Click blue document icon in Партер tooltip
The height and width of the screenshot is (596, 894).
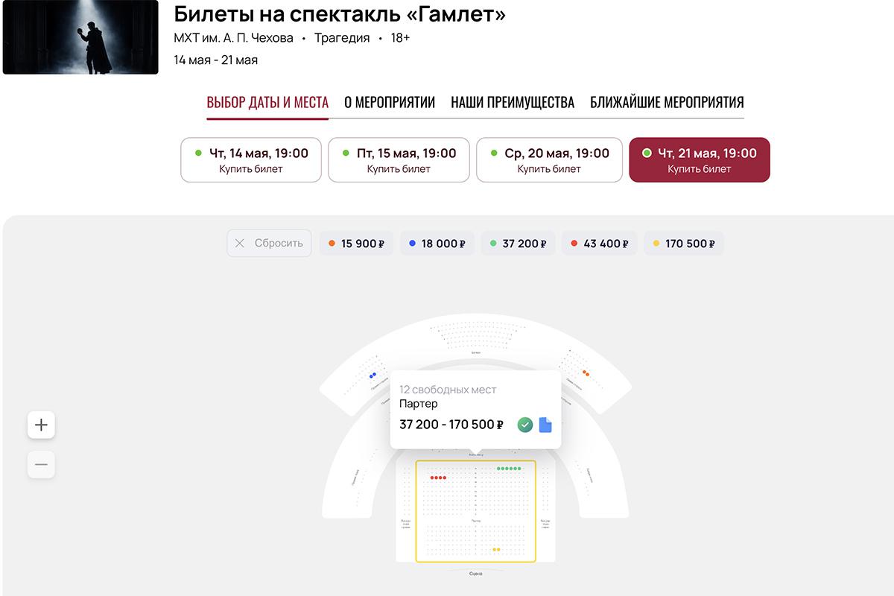pos(546,424)
